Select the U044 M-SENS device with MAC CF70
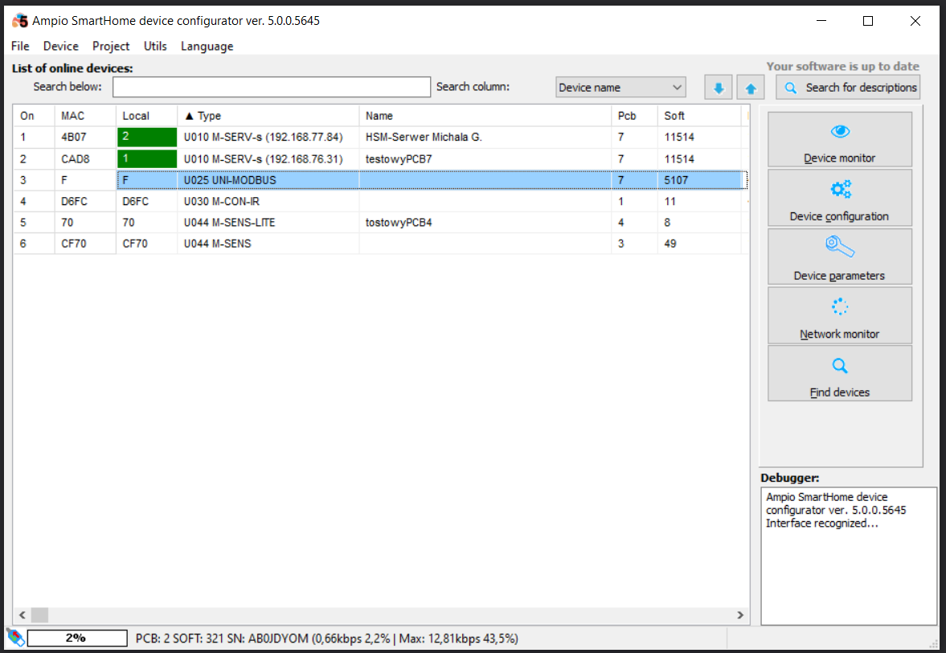This screenshot has height=653, width=946. tap(380, 243)
